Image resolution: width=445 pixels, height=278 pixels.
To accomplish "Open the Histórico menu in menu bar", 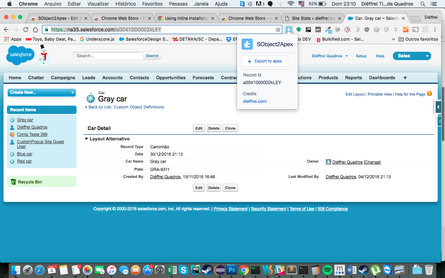I will coord(126,4).
